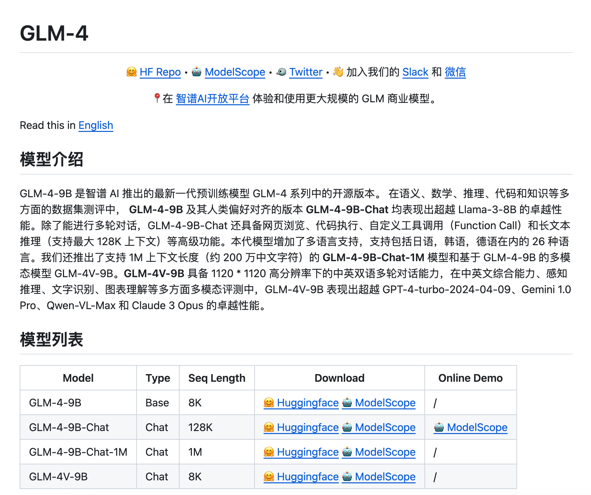Click the Base type cell

click(x=158, y=403)
